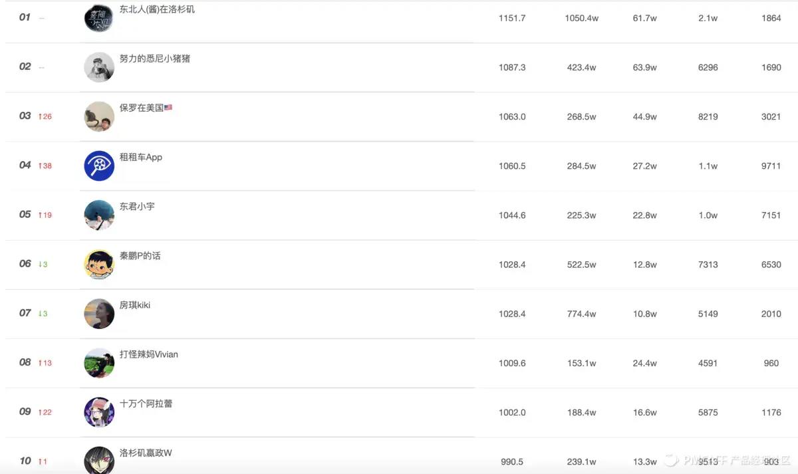The width and height of the screenshot is (798, 474).
Task: Open 努力的悉尼小猪猪 profile avatar
Action: click(99, 67)
